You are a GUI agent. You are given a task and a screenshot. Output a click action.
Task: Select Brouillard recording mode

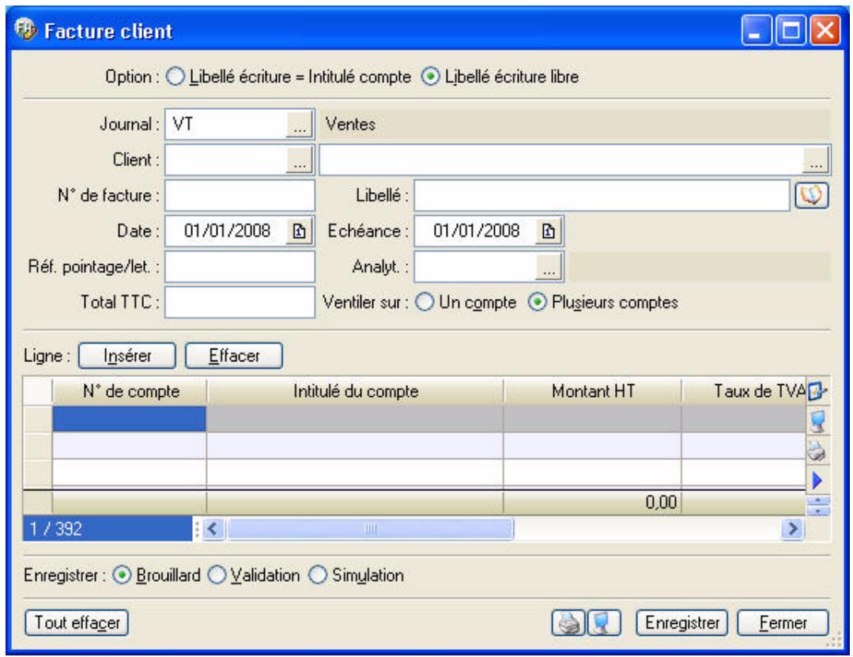122,576
